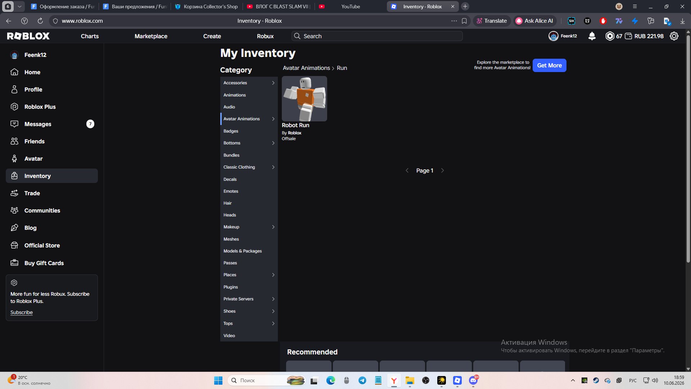Image resolution: width=691 pixels, height=389 pixels.
Task: Click the Get More button
Action: 549,66
